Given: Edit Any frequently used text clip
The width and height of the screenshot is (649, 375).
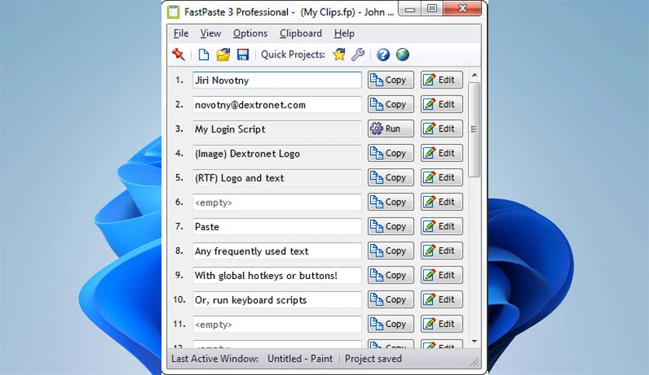Looking at the screenshot, I should click(442, 250).
